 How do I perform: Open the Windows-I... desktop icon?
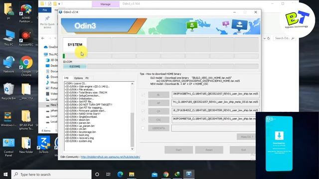point(8,119)
